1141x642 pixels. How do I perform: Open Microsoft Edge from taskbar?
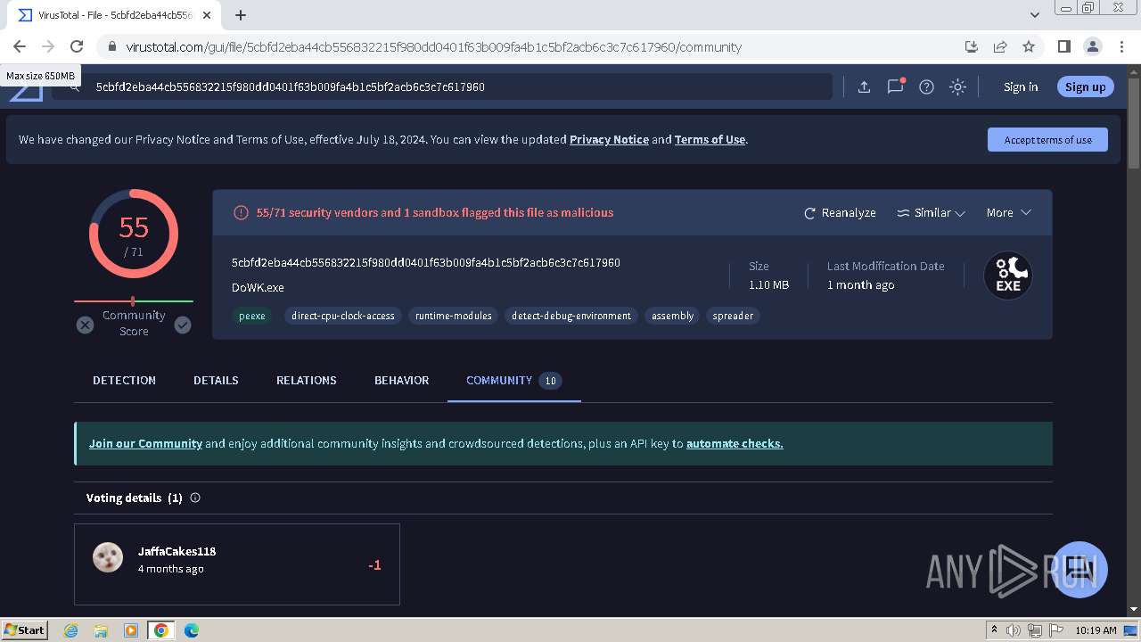point(191,630)
